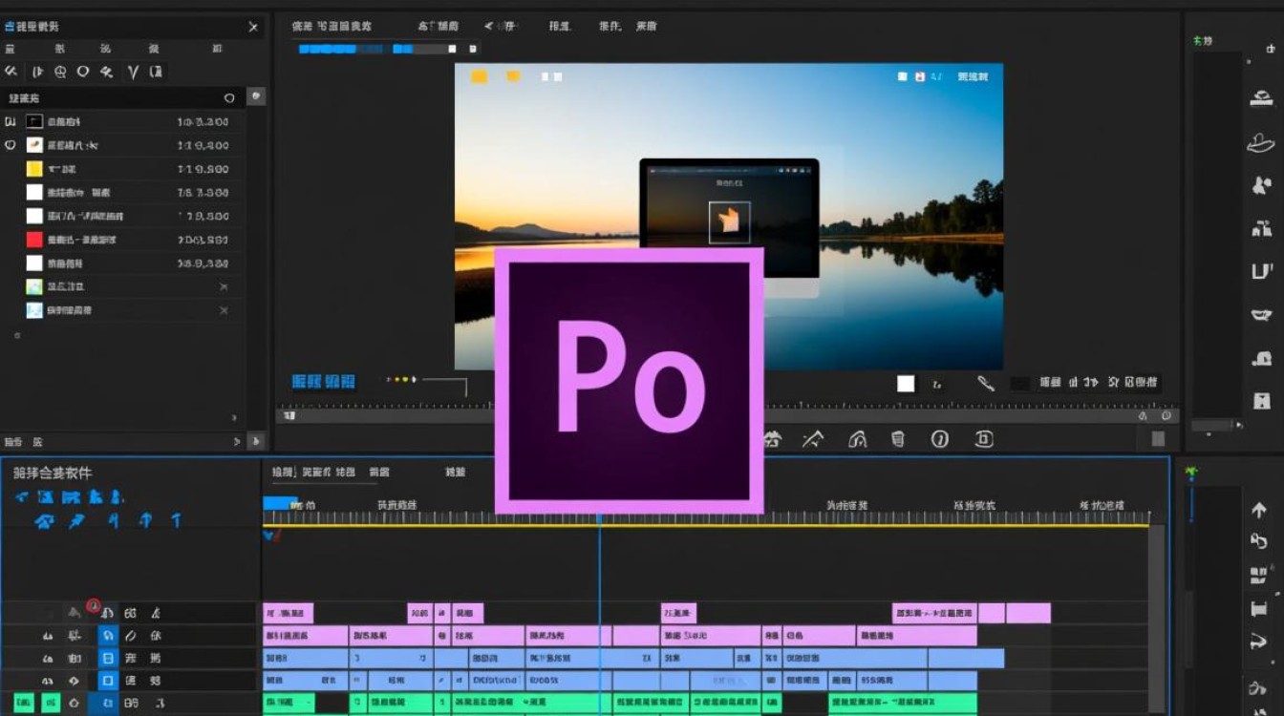Click the timeline's vertical scrollbar
This screenshot has height=716, width=1284.
click(x=1156, y=619)
